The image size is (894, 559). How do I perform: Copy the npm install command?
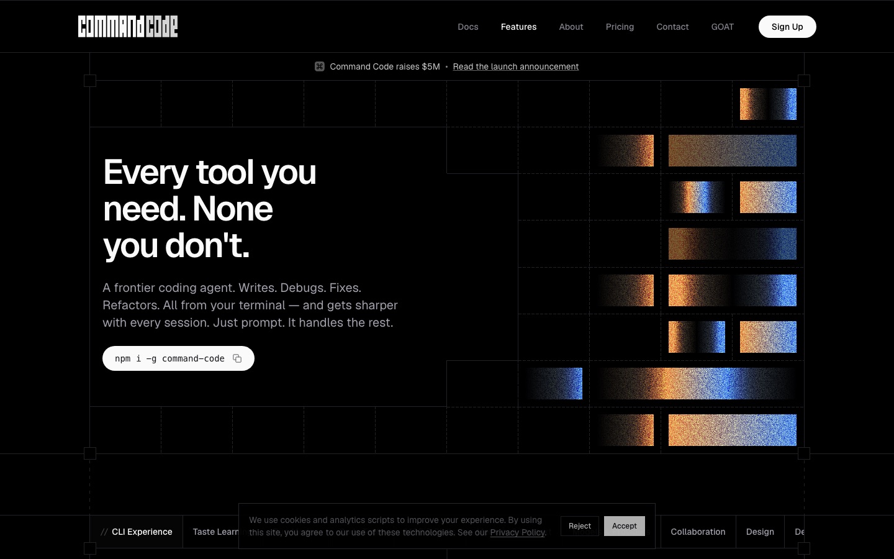(237, 358)
